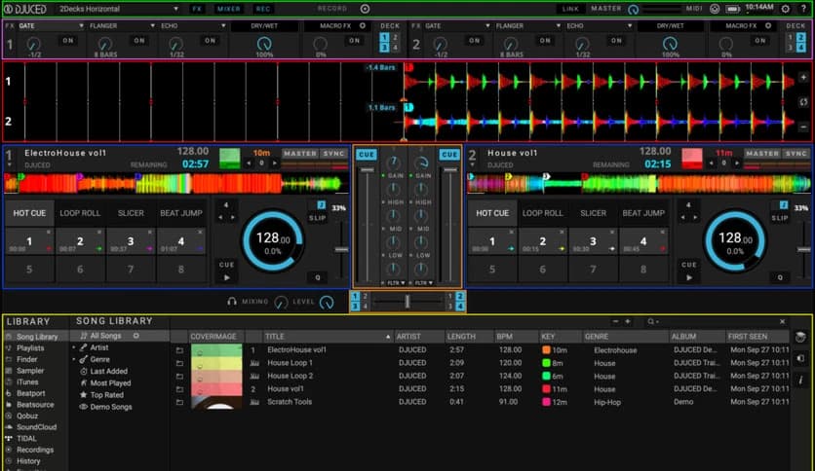The height and width of the screenshot is (471, 815).
Task: Open the TIDAL library source
Action: tap(26, 438)
